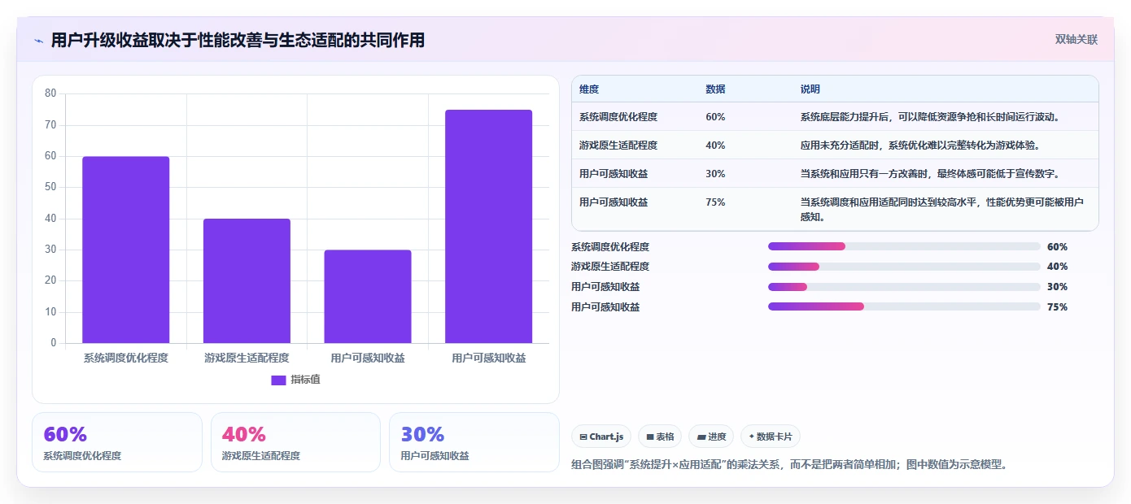Click the chart bar for 游戏原生适配程度
The width and height of the screenshot is (1131, 504).
(x=247, y=280)
